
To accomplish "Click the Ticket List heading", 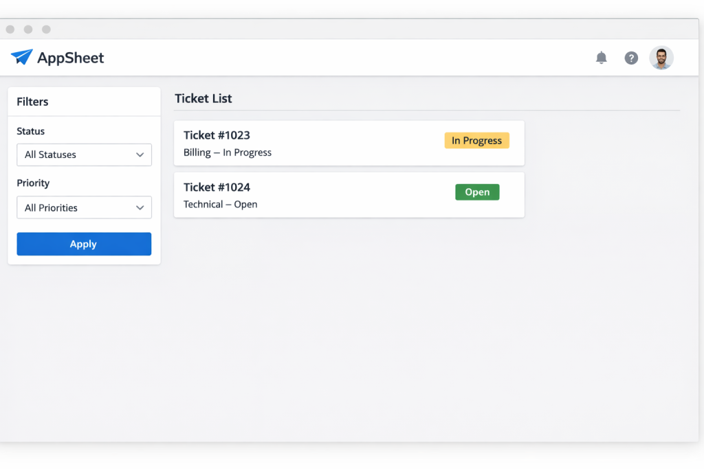I will tap(203, 98).
